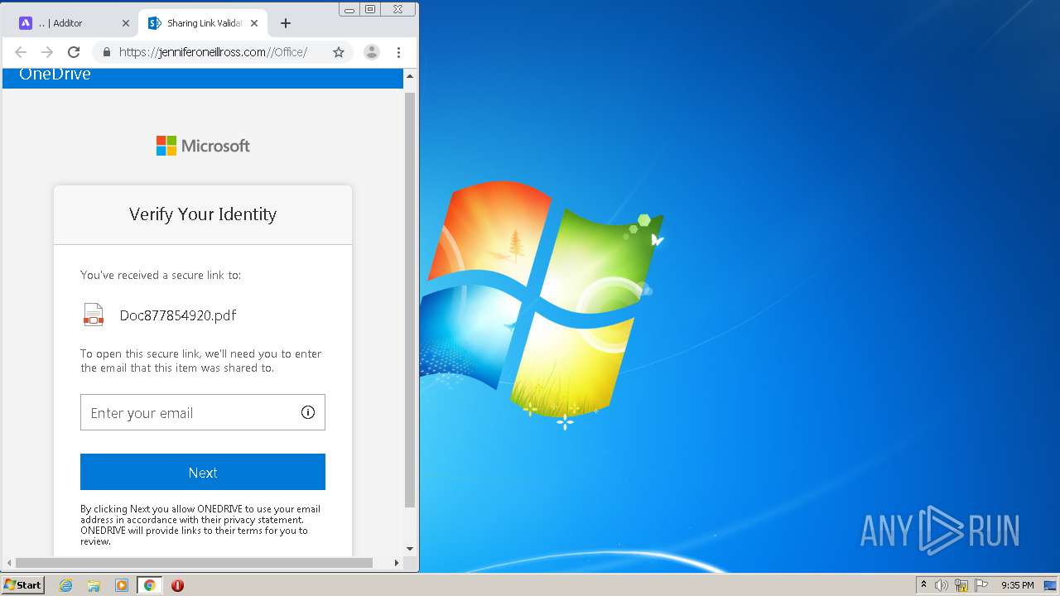
Task: Click the info icon in the email field
Action: click(x=308, y=412)
